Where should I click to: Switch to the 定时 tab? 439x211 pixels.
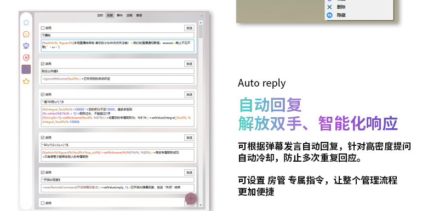coord(100,15)
